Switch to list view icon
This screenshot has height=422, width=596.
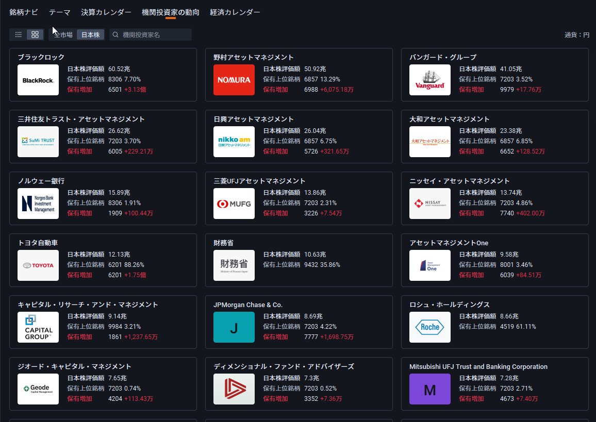point(18,35)
